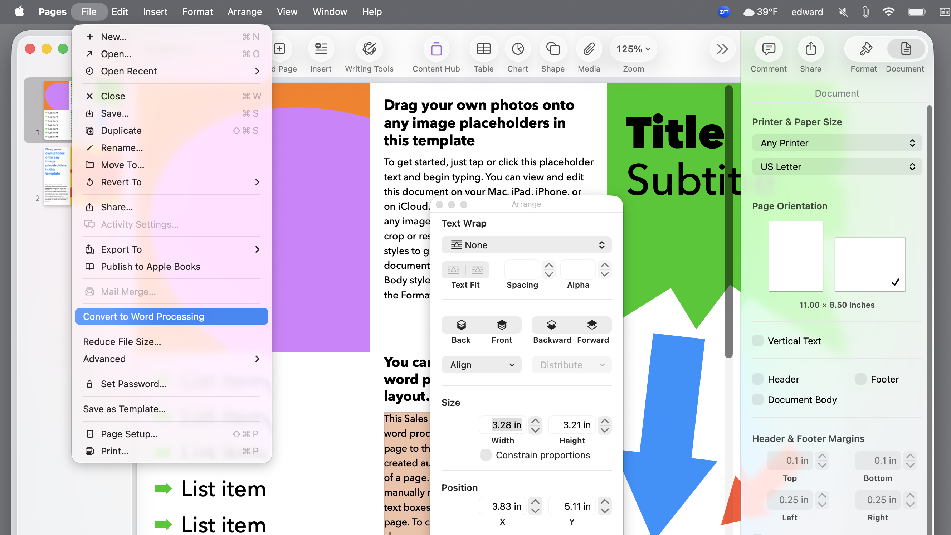This screenshot has height=535, width=951.
Task: Select portrait page orientation
Action: click(x=796, y=256)
